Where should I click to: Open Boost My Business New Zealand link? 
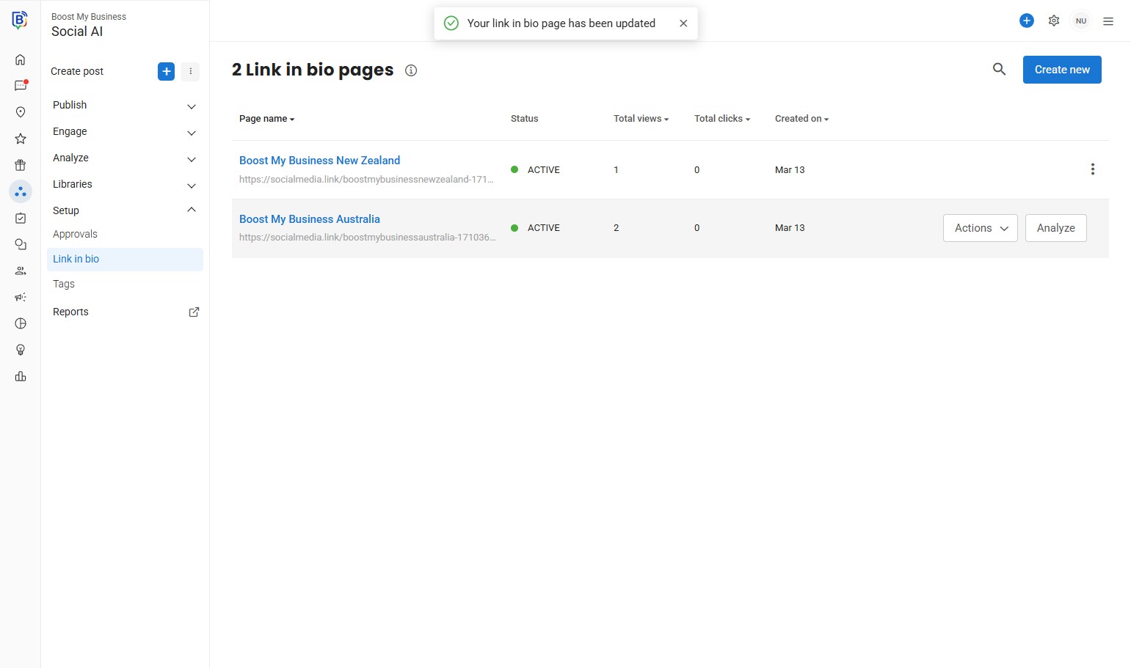point(319,161)
